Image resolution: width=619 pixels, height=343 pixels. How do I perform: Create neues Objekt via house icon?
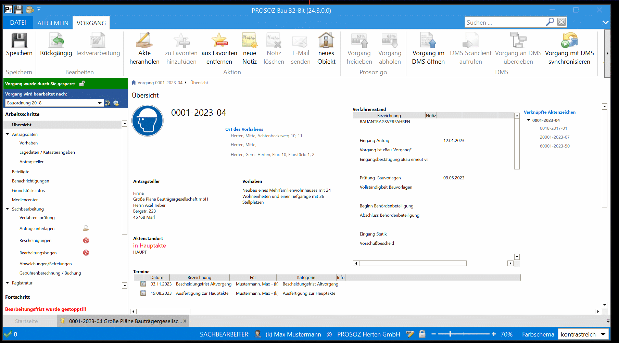326,40
